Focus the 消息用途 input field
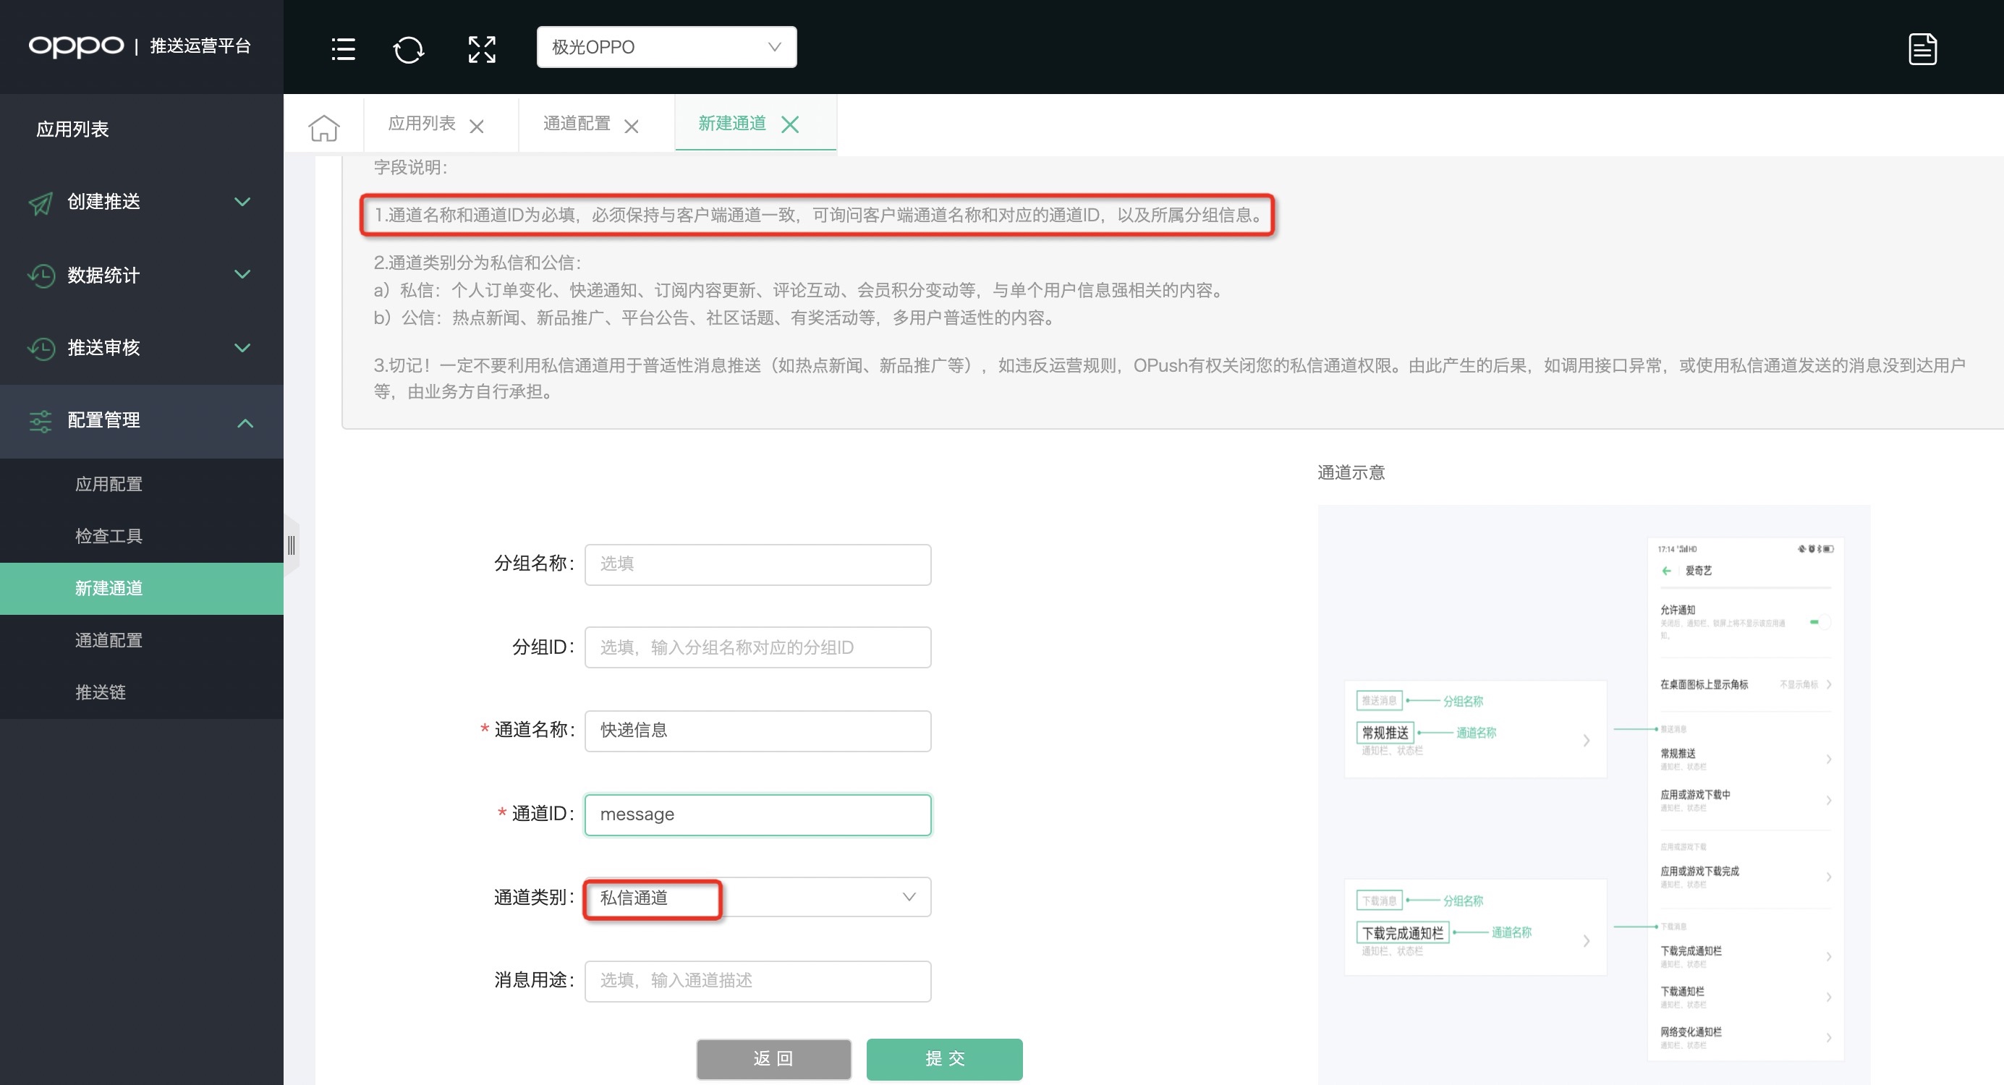Image resolution: width=2004 pixels, height=1085 pixels. pos(757,981)
